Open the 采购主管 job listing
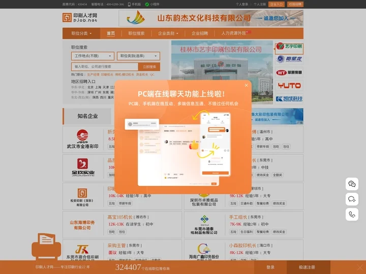Viewport: 366px width, 274px height. click(116, 246)
